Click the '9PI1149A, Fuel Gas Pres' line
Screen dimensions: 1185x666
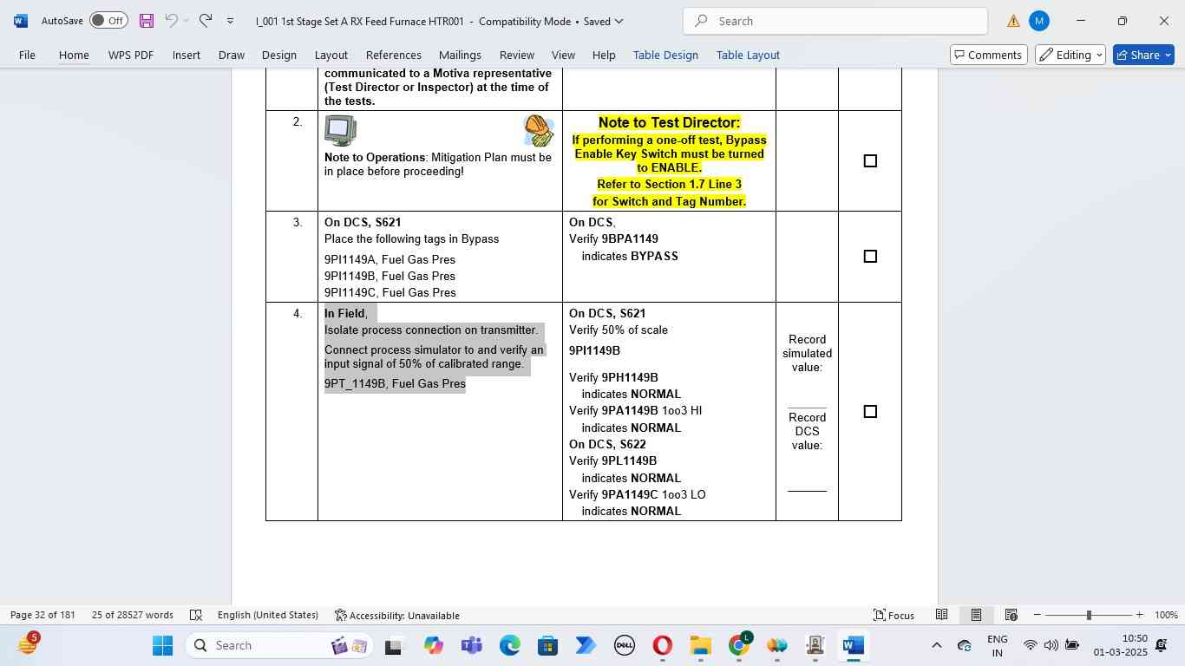point(390,259)
